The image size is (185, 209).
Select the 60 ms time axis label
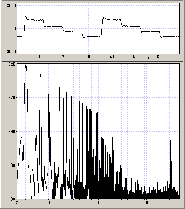pyautogui.click(x=159, y=57)
